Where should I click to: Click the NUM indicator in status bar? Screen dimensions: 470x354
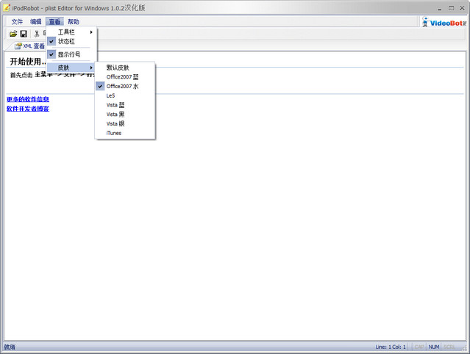(434, 347)
